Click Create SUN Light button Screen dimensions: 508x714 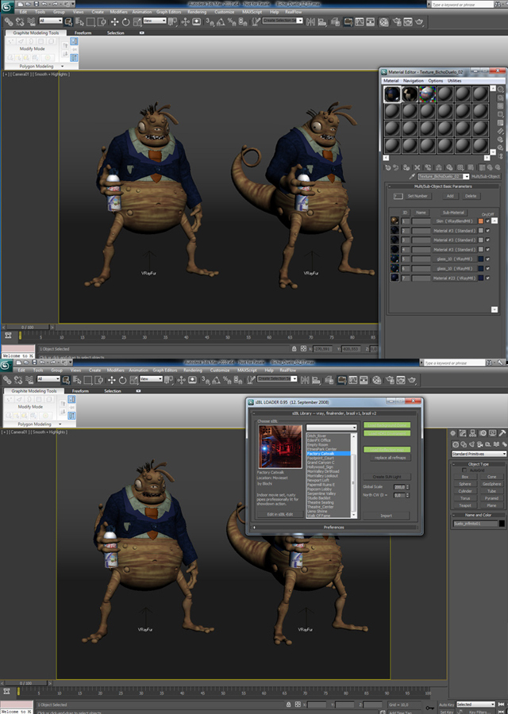(387, 477)
